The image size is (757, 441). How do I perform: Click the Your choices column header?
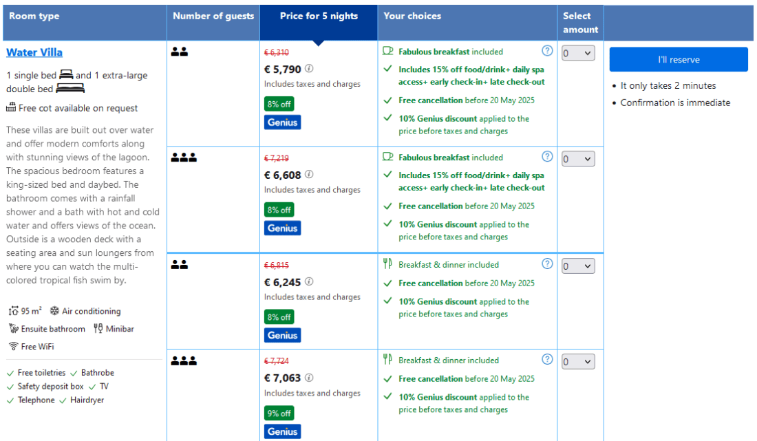(412, 17)
